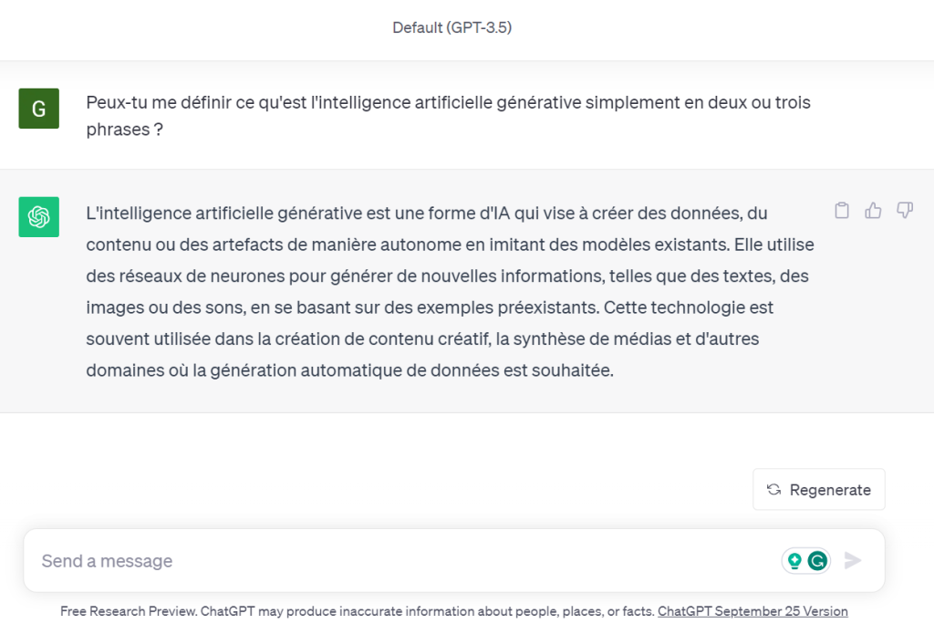Click the user's green G avatar
The image size is (934, 624).
[x=38, y=109]
